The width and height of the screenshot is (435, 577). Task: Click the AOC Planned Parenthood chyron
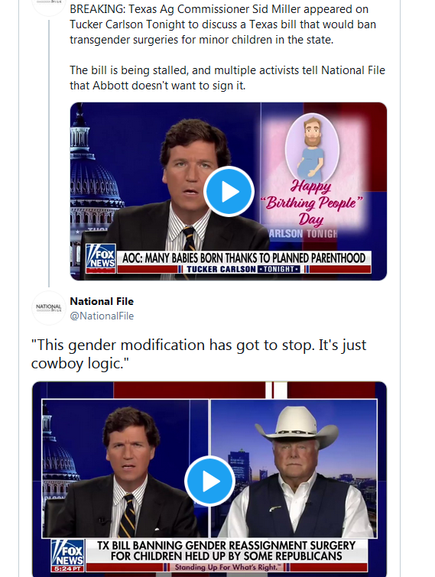pyautogui.click(x=244, y=258)
